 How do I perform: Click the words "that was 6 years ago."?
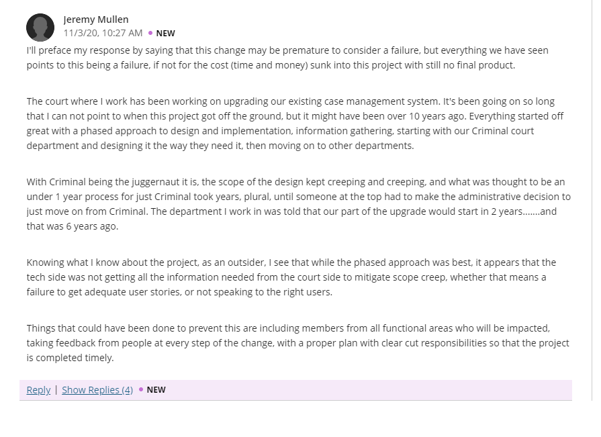[73, 226]
